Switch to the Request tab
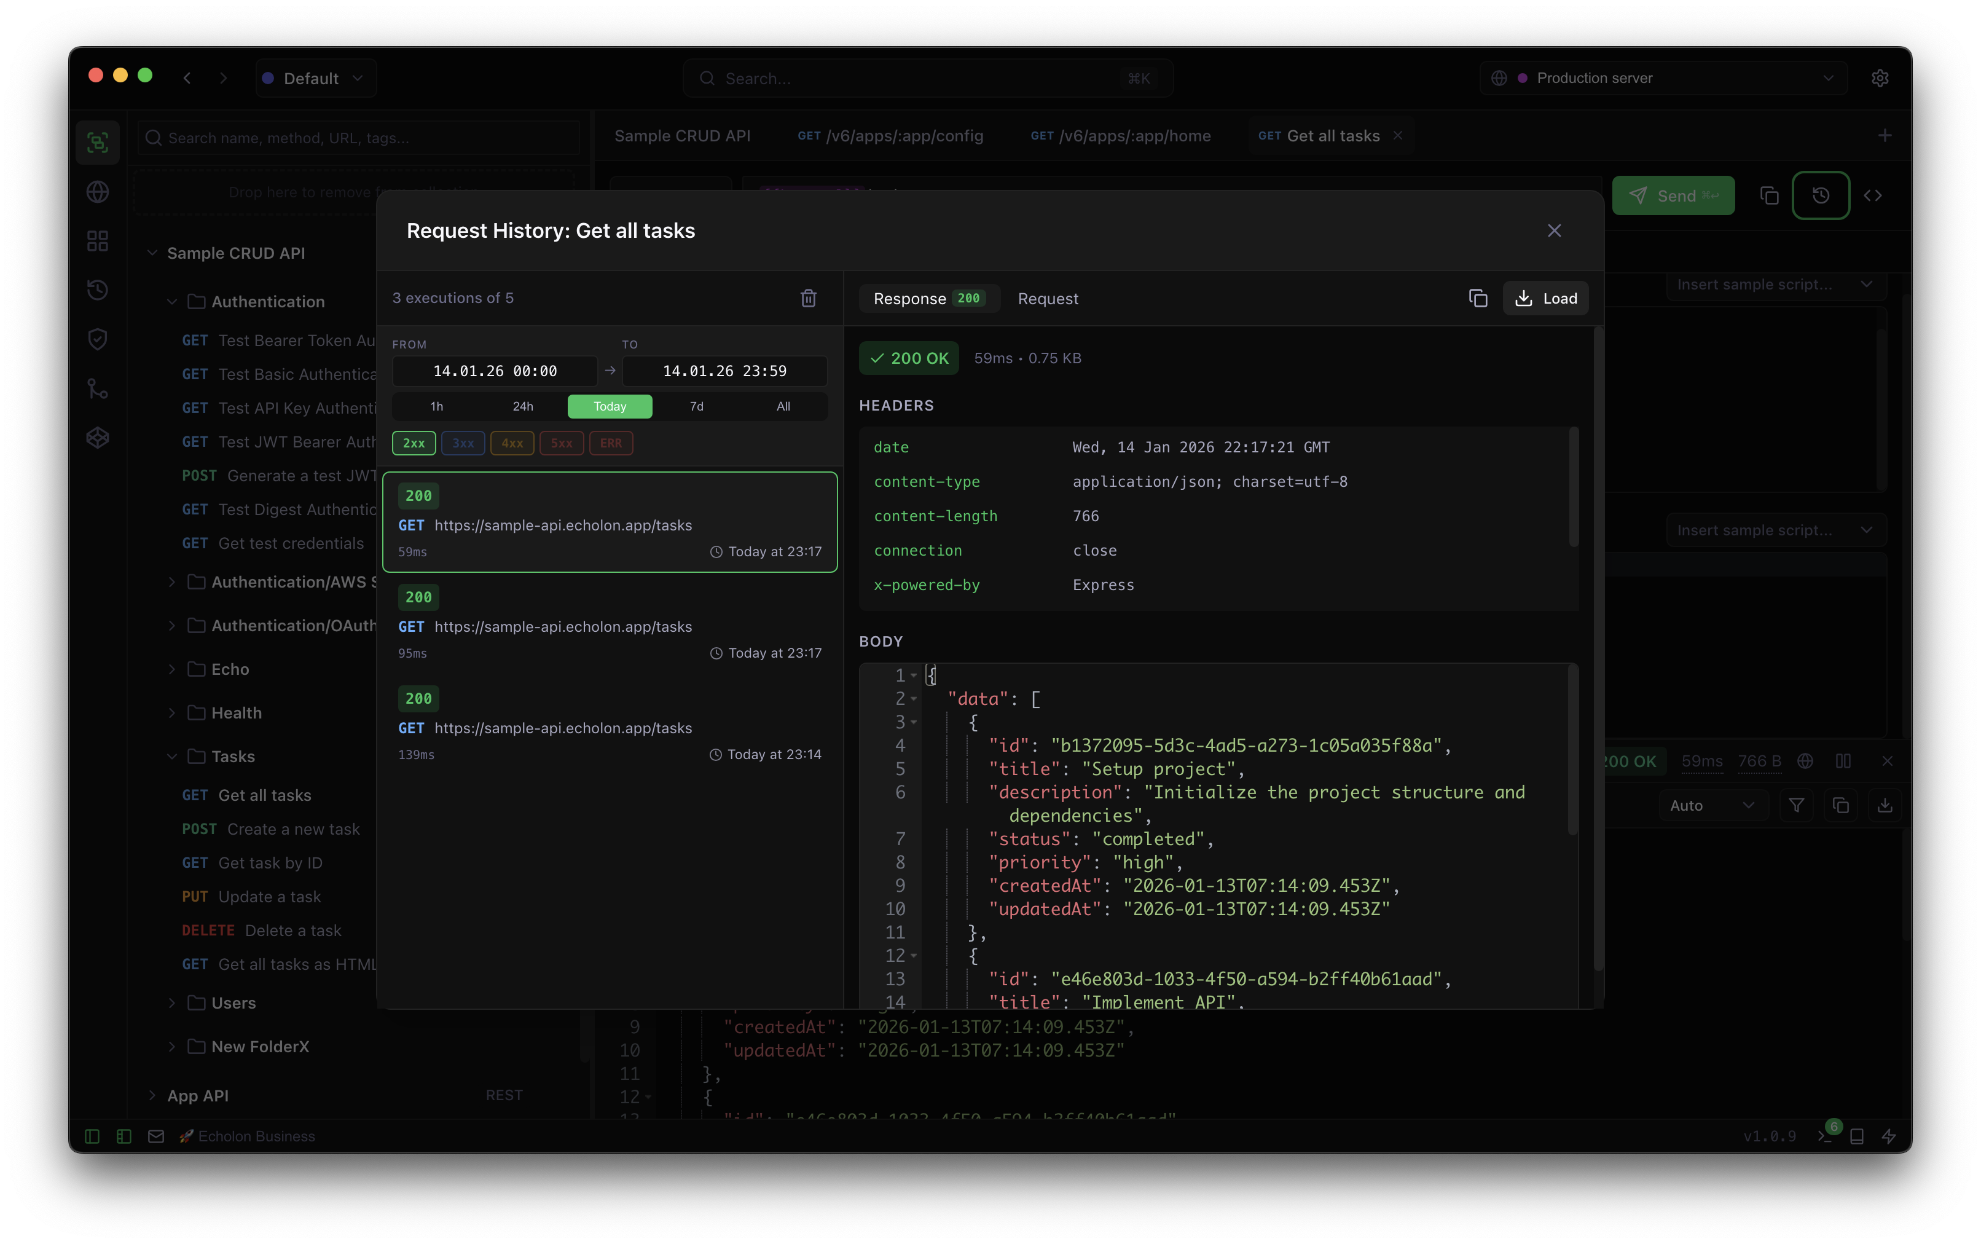 point(1047,299)
